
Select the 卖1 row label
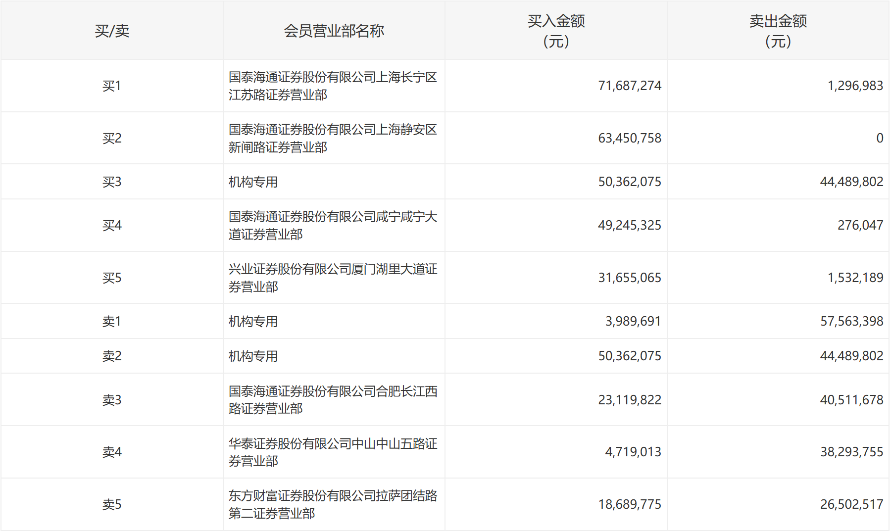[x=112, y=321]
